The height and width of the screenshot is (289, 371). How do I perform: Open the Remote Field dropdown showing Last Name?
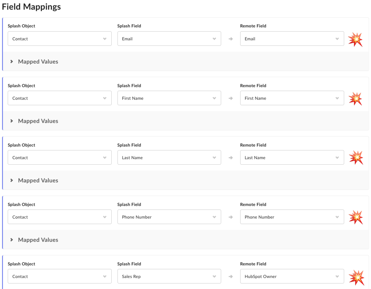(x=292, y=157)
